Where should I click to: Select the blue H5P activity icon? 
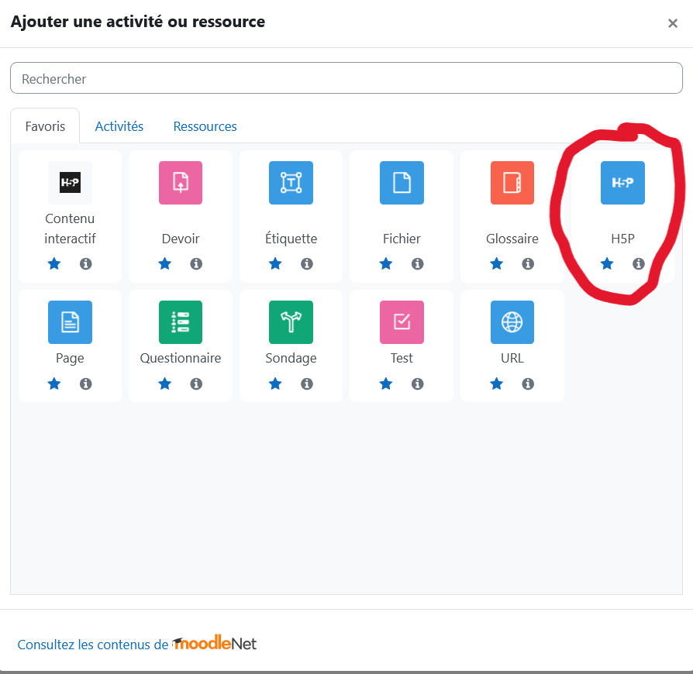[622, 182]
